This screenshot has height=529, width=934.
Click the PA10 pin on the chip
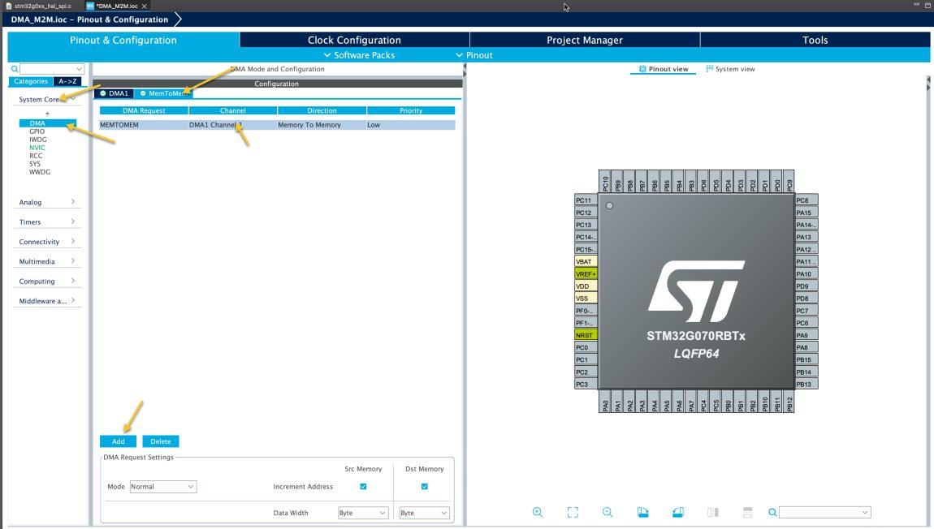pyautogui.click(x=806, y=273)
